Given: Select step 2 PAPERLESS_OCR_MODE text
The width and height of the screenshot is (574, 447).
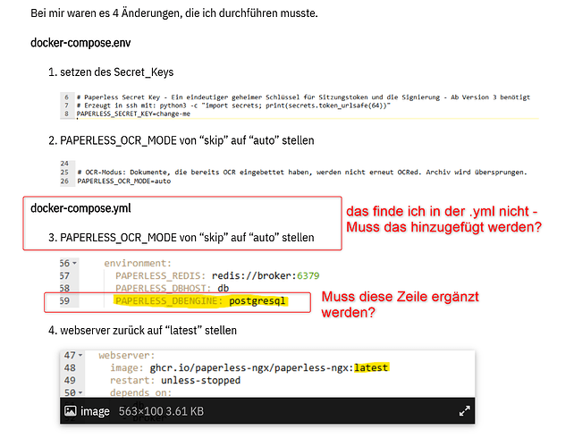Looking at the screenshot, I should click(x=187, y=140).
